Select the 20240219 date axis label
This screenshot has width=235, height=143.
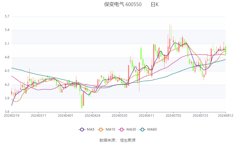(x=12, y=116)
